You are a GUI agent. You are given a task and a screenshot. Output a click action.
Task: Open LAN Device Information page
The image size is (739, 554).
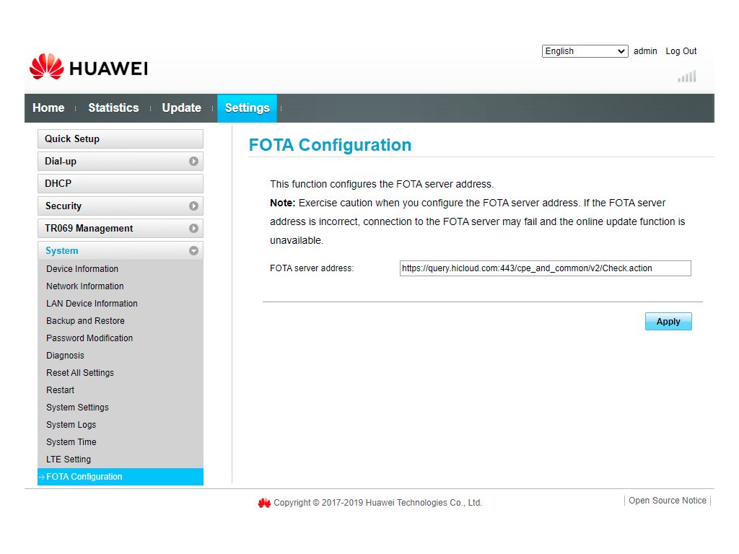pyautogui.click(x=92, y=304)
